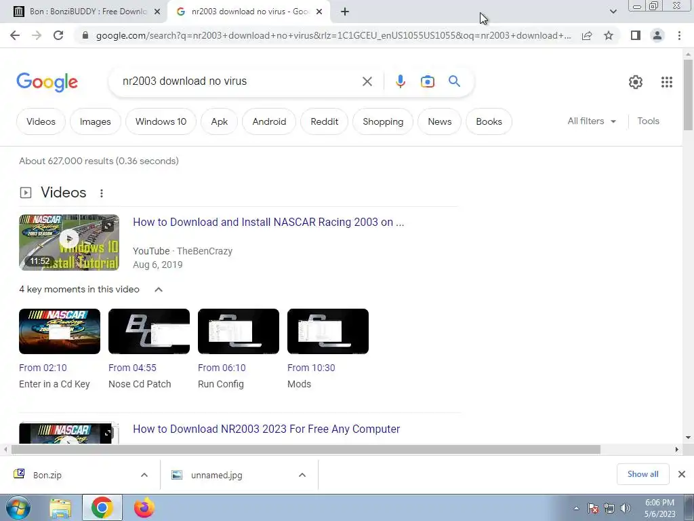This screenshot has height=521, width=694.
Task: Open a new tab with the plus
Action: click(x=345, y=12)
